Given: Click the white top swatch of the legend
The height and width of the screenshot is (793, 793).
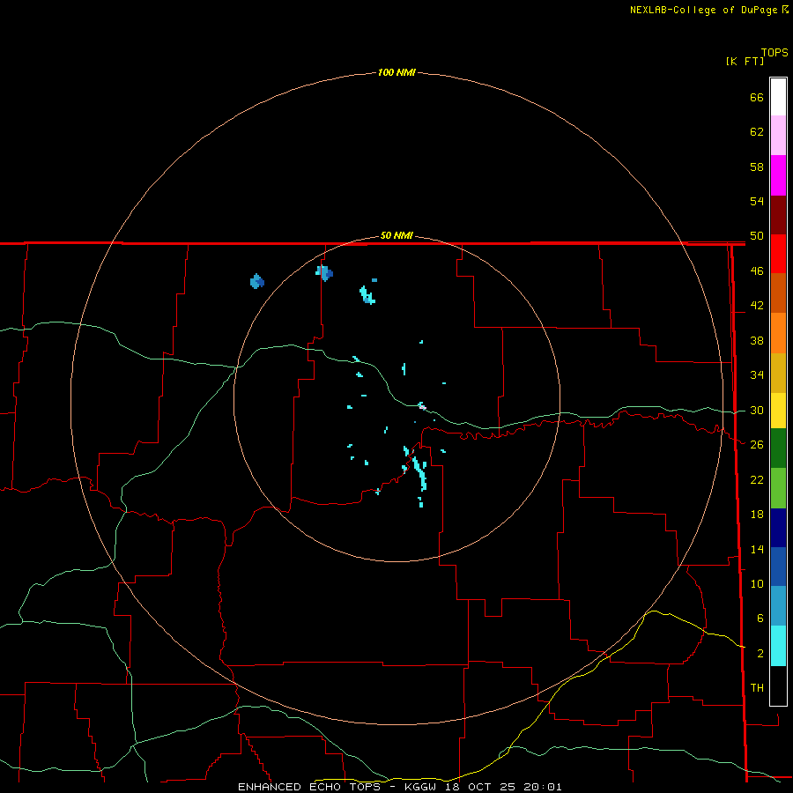Looking at the screenshot, I should [778, 97].
